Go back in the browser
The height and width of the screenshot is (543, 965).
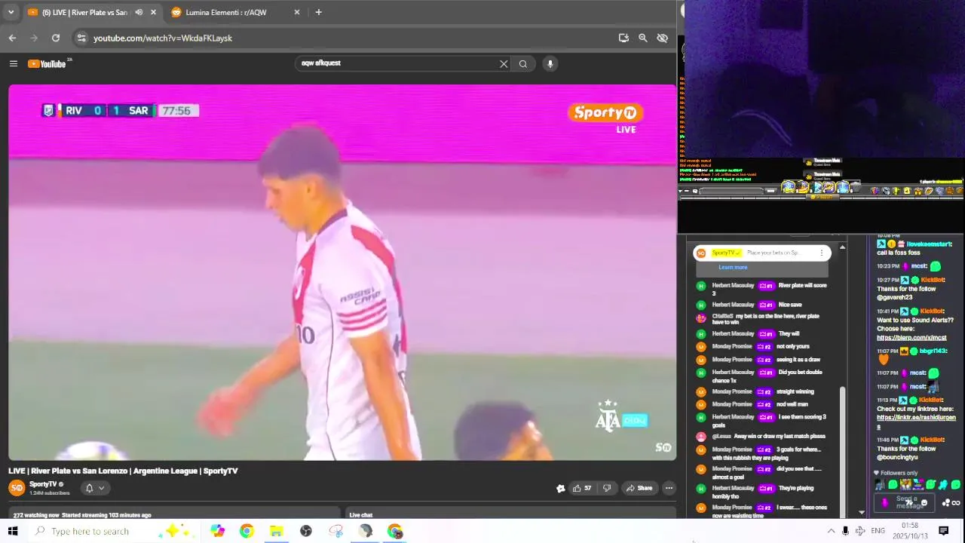coord(12,38)
